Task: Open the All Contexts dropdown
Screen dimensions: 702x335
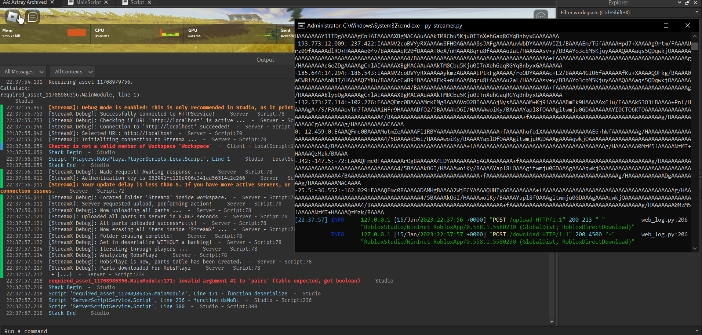Action: (x=72, y=72)
